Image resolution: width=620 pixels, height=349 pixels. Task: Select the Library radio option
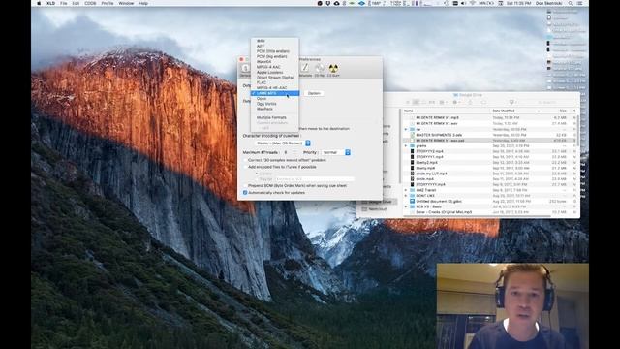click(257, 174)
